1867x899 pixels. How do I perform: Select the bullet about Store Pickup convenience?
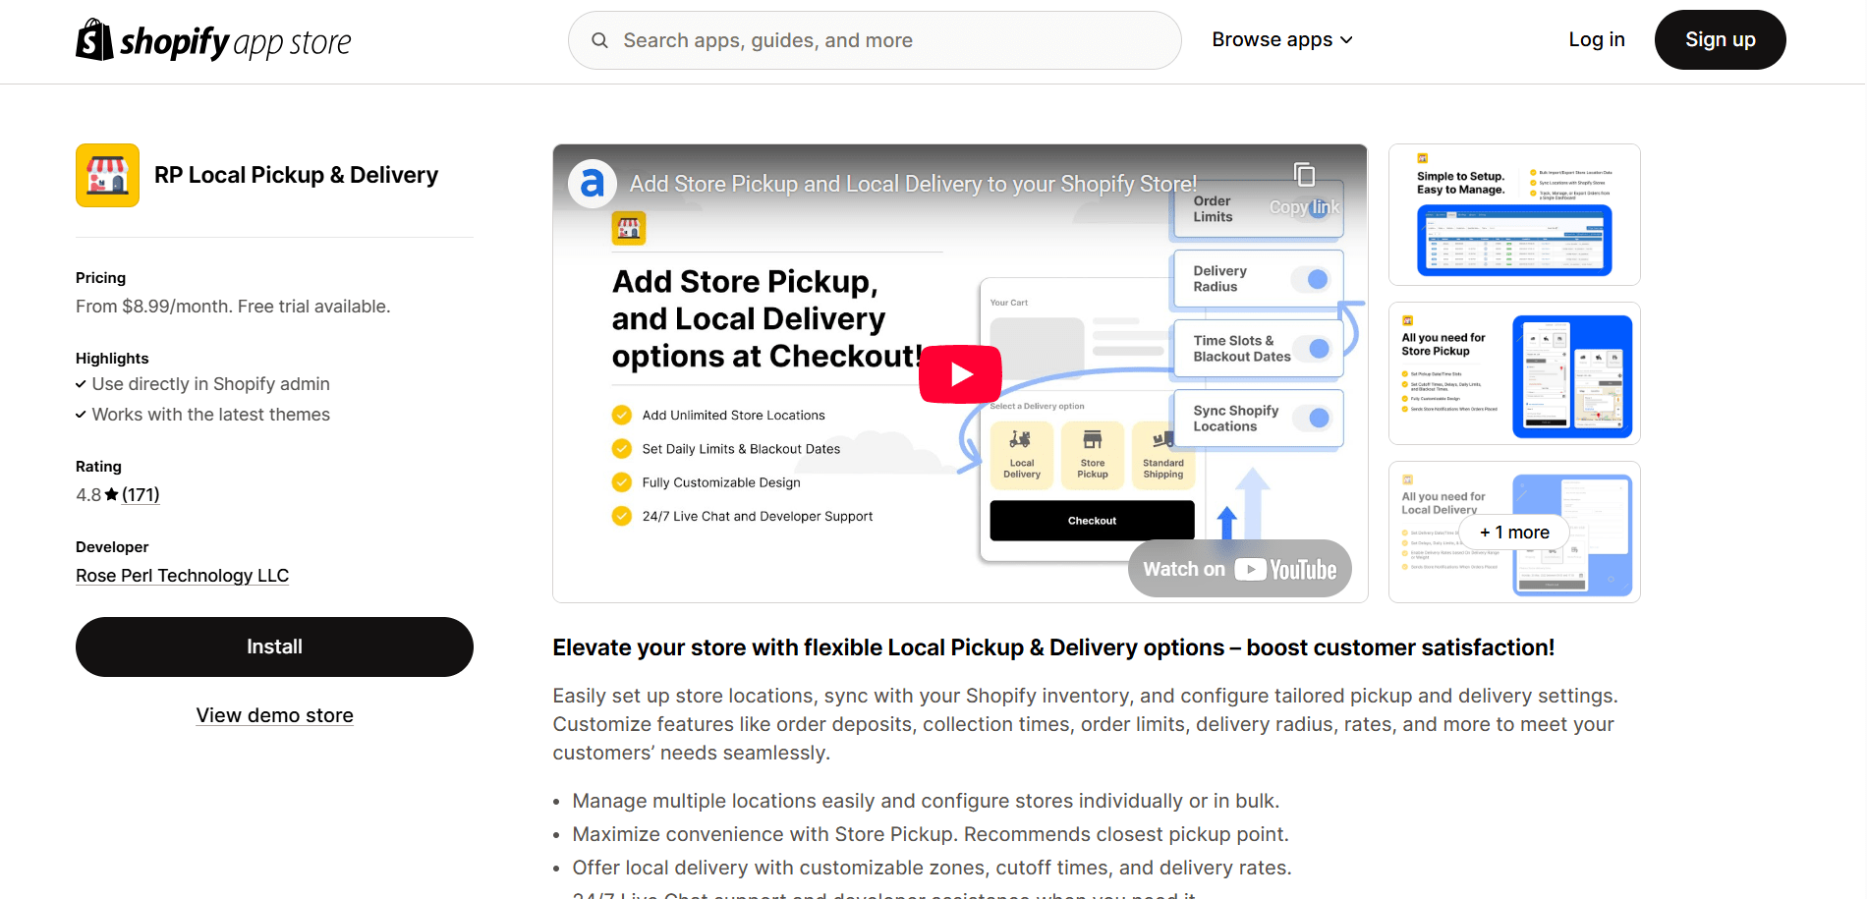click(931, 834)
